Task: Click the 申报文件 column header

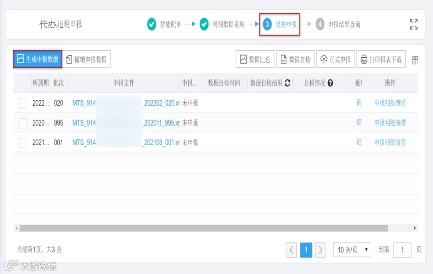Action: point(123,83)
